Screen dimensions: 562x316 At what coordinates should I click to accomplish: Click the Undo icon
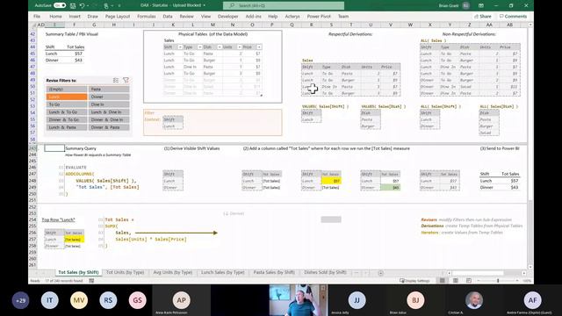point(82,6)
